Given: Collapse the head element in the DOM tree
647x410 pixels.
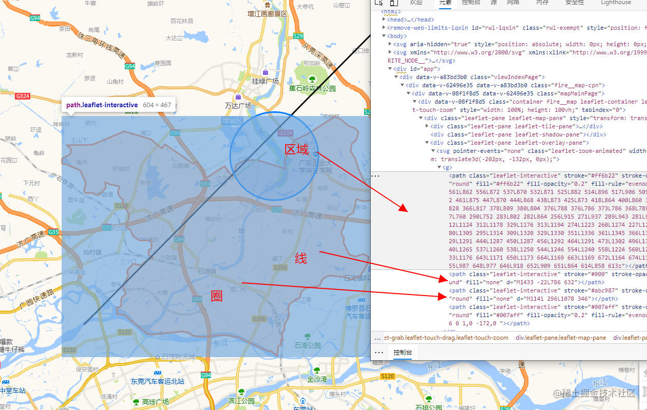Looking at the screenshot, I should pyautogui.click(x=384, y=19).
